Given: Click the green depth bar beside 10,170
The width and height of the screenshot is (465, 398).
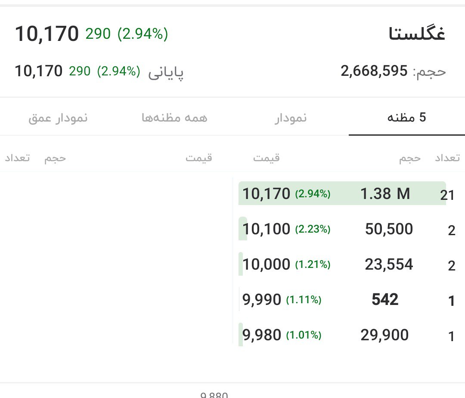Looking at the screenshot, I should (x=241, y=193).
